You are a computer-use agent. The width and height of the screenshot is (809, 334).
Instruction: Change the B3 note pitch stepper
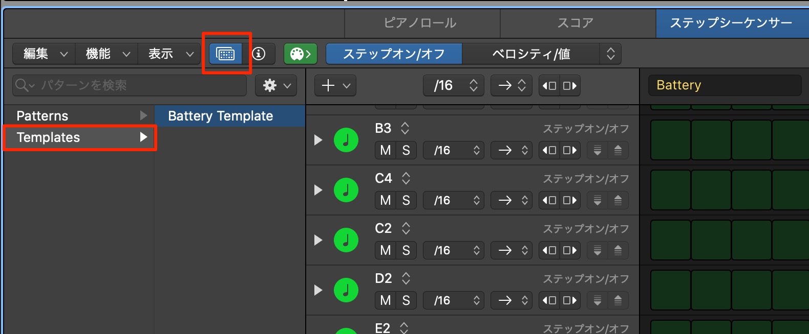405,128
